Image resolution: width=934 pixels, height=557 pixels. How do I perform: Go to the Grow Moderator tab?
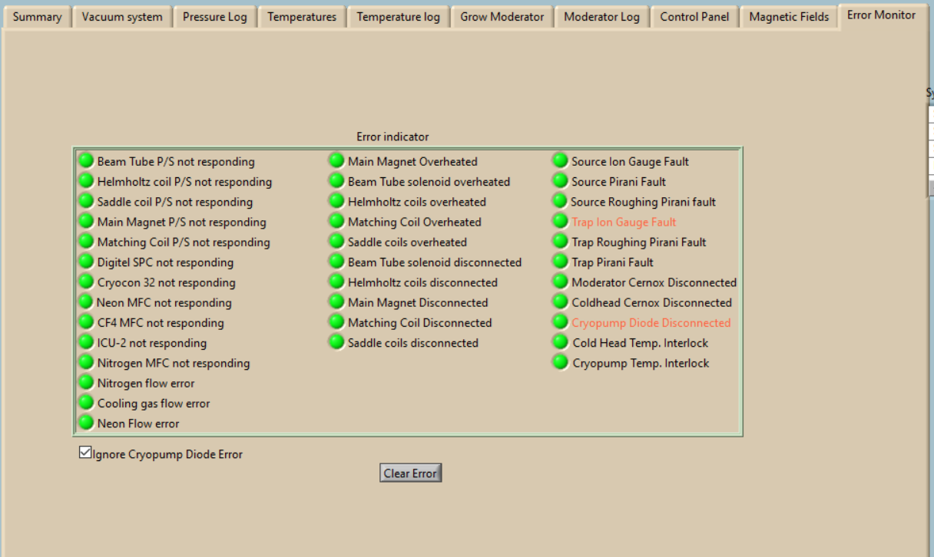502,17
